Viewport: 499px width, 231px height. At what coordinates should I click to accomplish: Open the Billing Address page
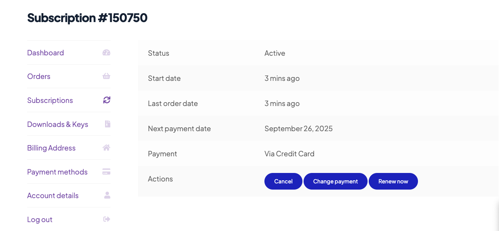(x=51, y=147)
